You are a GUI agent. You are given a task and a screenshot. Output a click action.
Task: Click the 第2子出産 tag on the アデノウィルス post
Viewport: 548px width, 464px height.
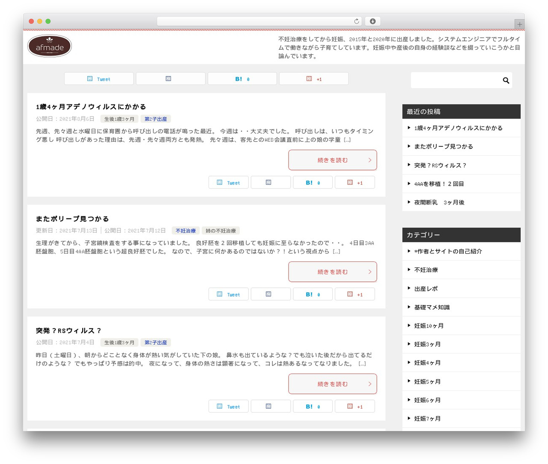point(156,119)
